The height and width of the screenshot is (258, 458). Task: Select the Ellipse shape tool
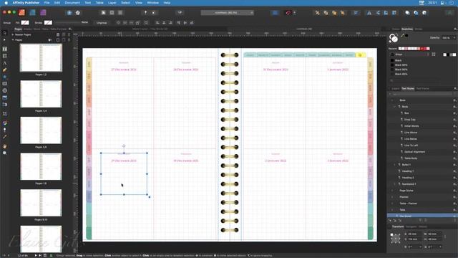tap(5, 91)
